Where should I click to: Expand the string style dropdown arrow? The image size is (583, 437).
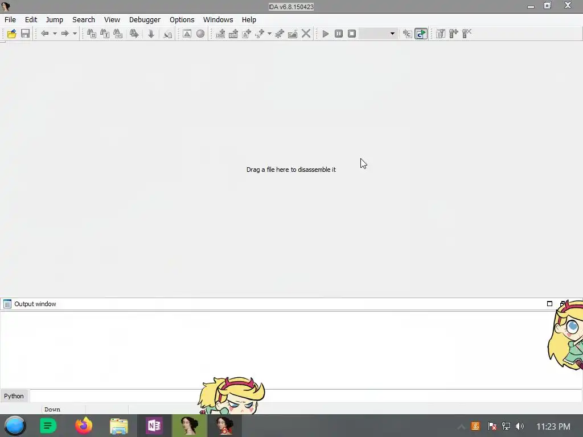(269, 34)
